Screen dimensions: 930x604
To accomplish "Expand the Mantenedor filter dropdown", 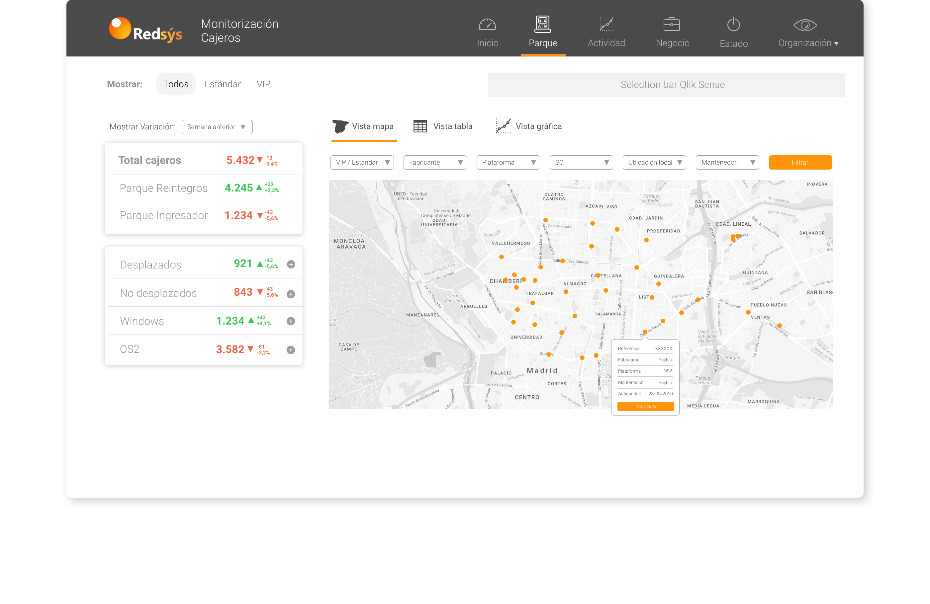I will pyautogui.click(x=727, y=162).
